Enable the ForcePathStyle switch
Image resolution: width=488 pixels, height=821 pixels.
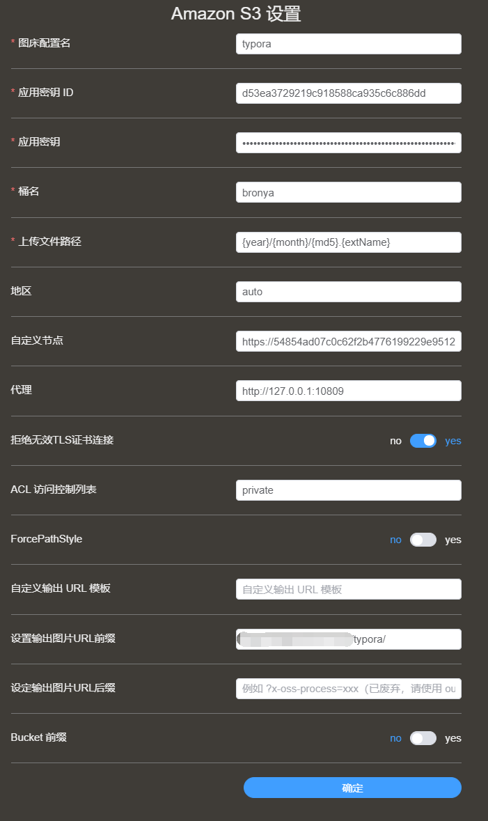423,540
